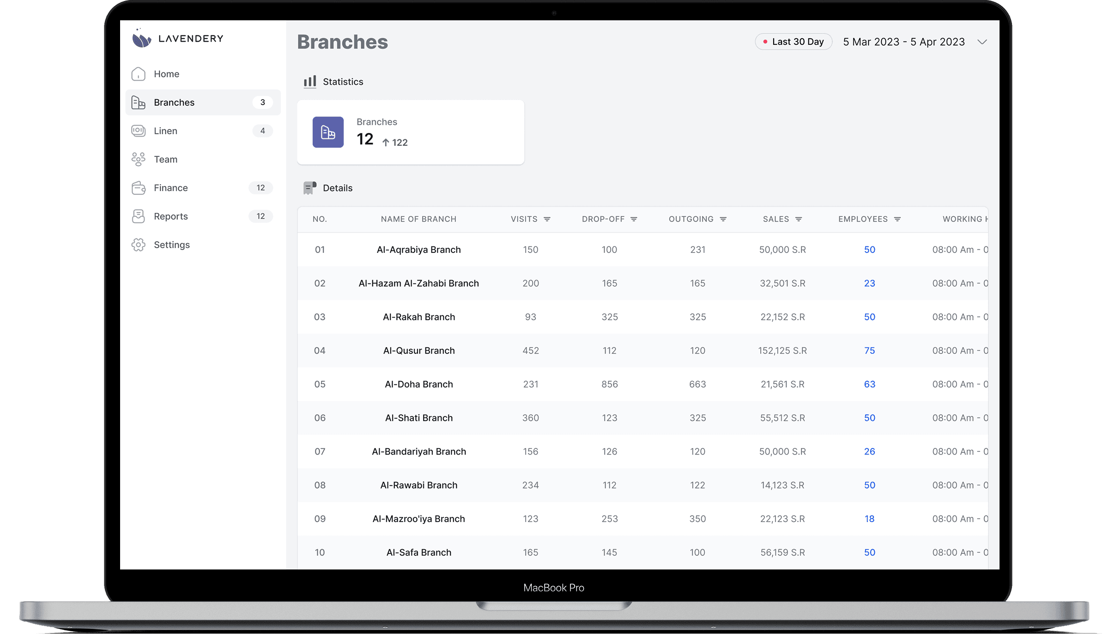Click employees link 63 for Al-Doha Branch
Viewport: 1109px width, 635px height.
[x=869, y=384]
